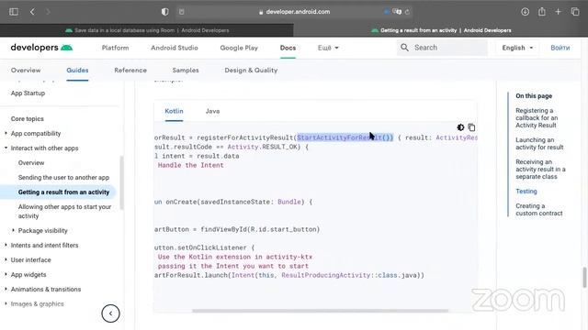Click the reader view icon by address bar

[x=182, y=12]
